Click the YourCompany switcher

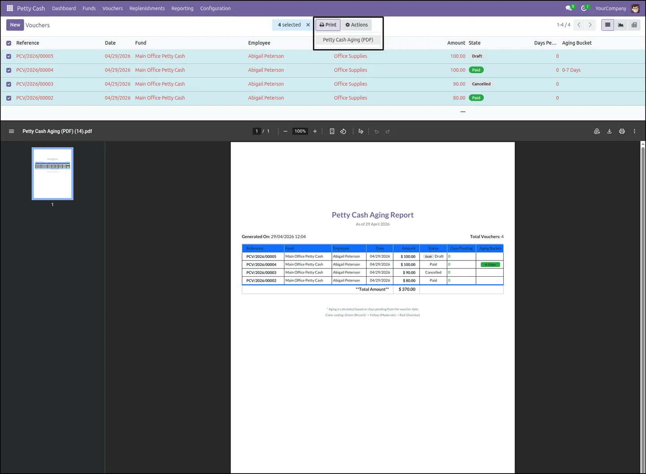(x=611, y=9)
